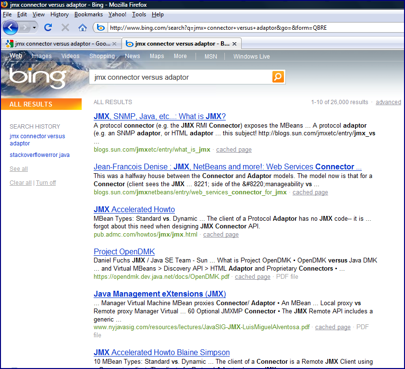Click the Bing search query box
Screen dimensions: 405x369
click(x=181, y=77)
